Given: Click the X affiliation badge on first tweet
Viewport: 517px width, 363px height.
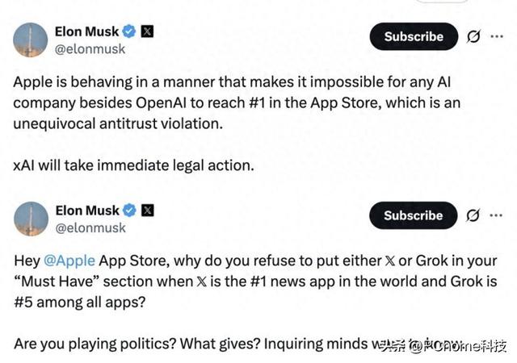Looking at the screenshot, I should (x=147, y=31).
